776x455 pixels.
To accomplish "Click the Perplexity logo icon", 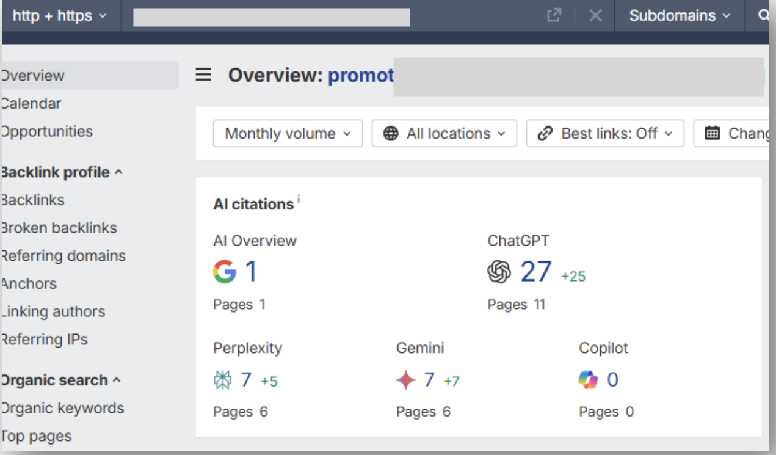I will point(222,380).
